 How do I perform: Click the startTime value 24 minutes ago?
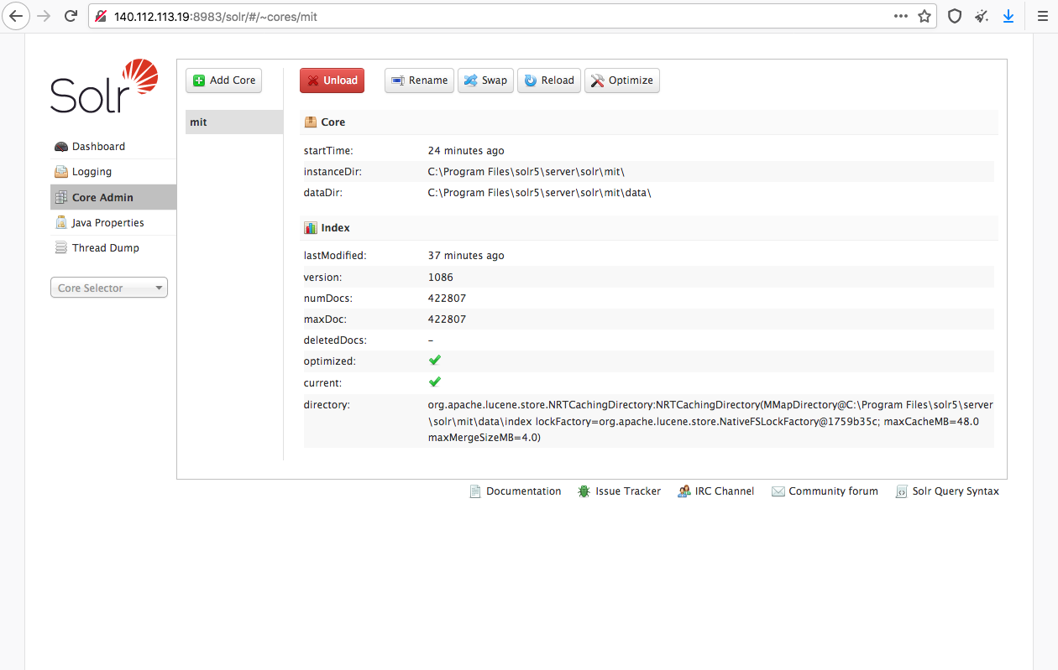(466, 151)
